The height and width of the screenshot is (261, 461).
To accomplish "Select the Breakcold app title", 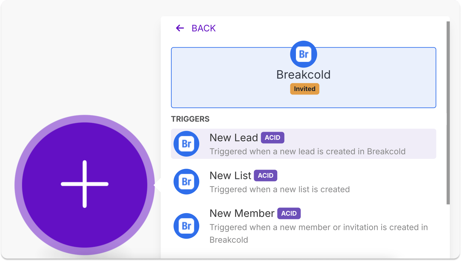I will pos(303,75).
